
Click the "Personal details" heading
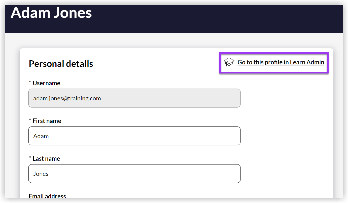pos(61,64)
